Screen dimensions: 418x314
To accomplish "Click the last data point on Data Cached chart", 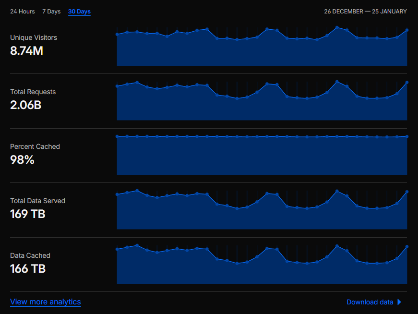I will coord(407,247).
